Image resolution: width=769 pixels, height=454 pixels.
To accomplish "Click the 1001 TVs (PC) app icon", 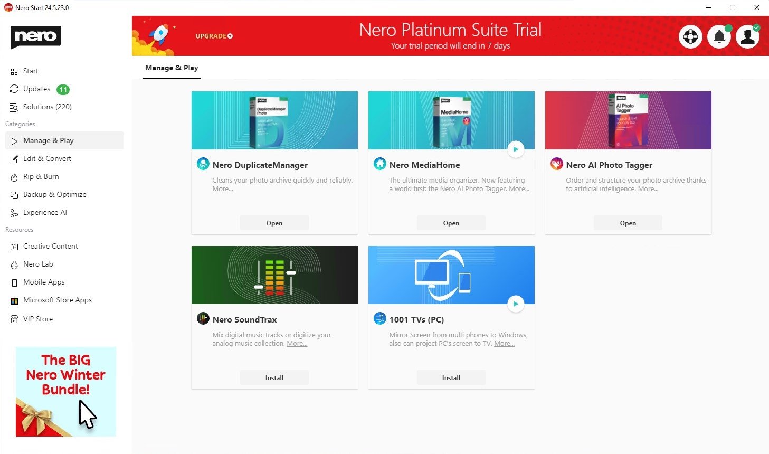I will (x=380, y=318).
